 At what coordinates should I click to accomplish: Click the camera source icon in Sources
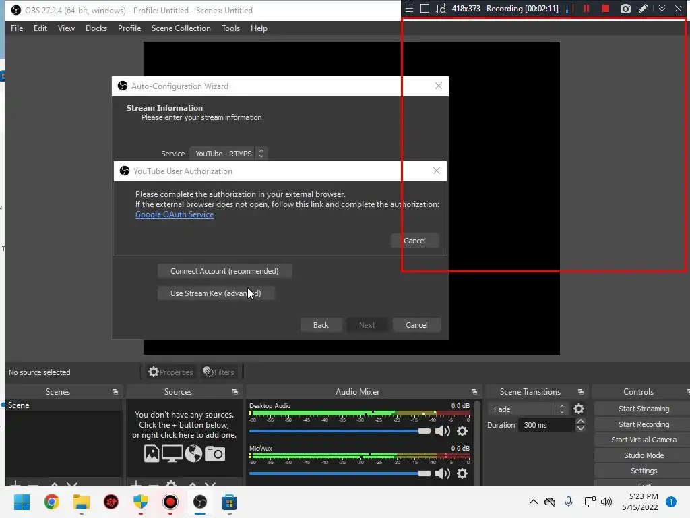coord(215,454)
